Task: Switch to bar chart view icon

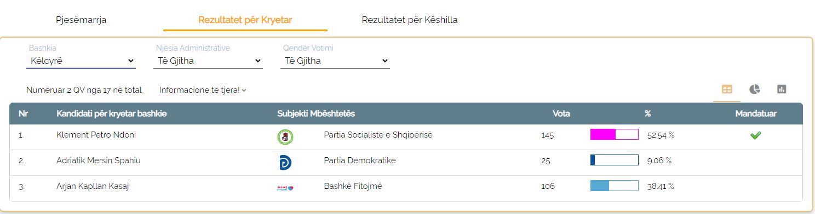Action: click(782, 90)
